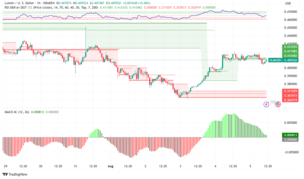This screenshot has width=304, height=179.
Task: Click 0.000813 in the MACD legend
Action: tap(37, 112)
